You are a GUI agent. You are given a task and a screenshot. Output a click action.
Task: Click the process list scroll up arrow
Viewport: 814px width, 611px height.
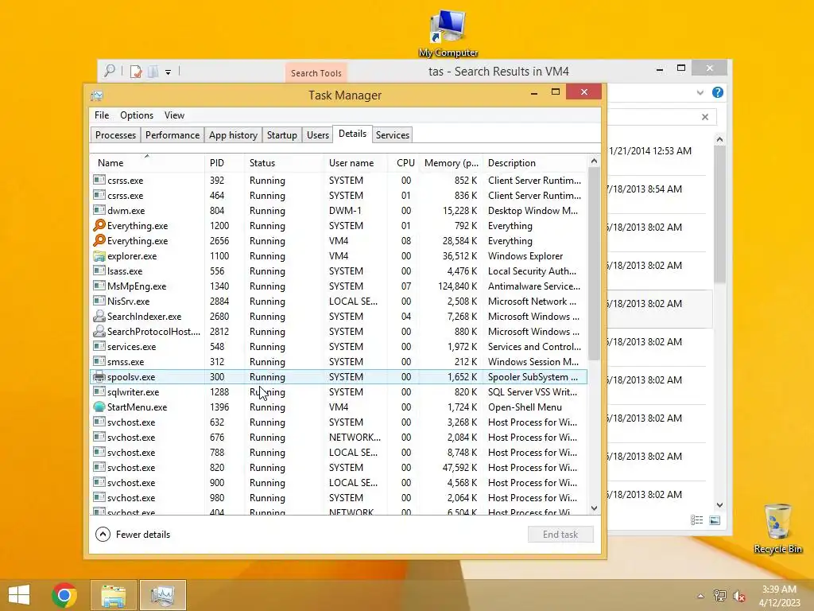(595, 162)
